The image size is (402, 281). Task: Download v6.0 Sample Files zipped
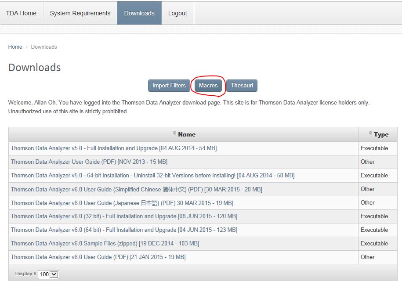click(x=105, y=244)
